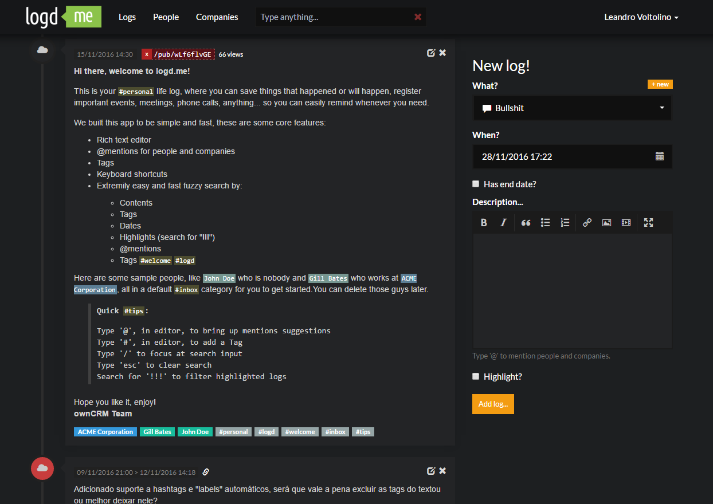Click inline #inbox hashtag in paragraph
Viewport: 713px width, 504px height.
coord(187,290)
